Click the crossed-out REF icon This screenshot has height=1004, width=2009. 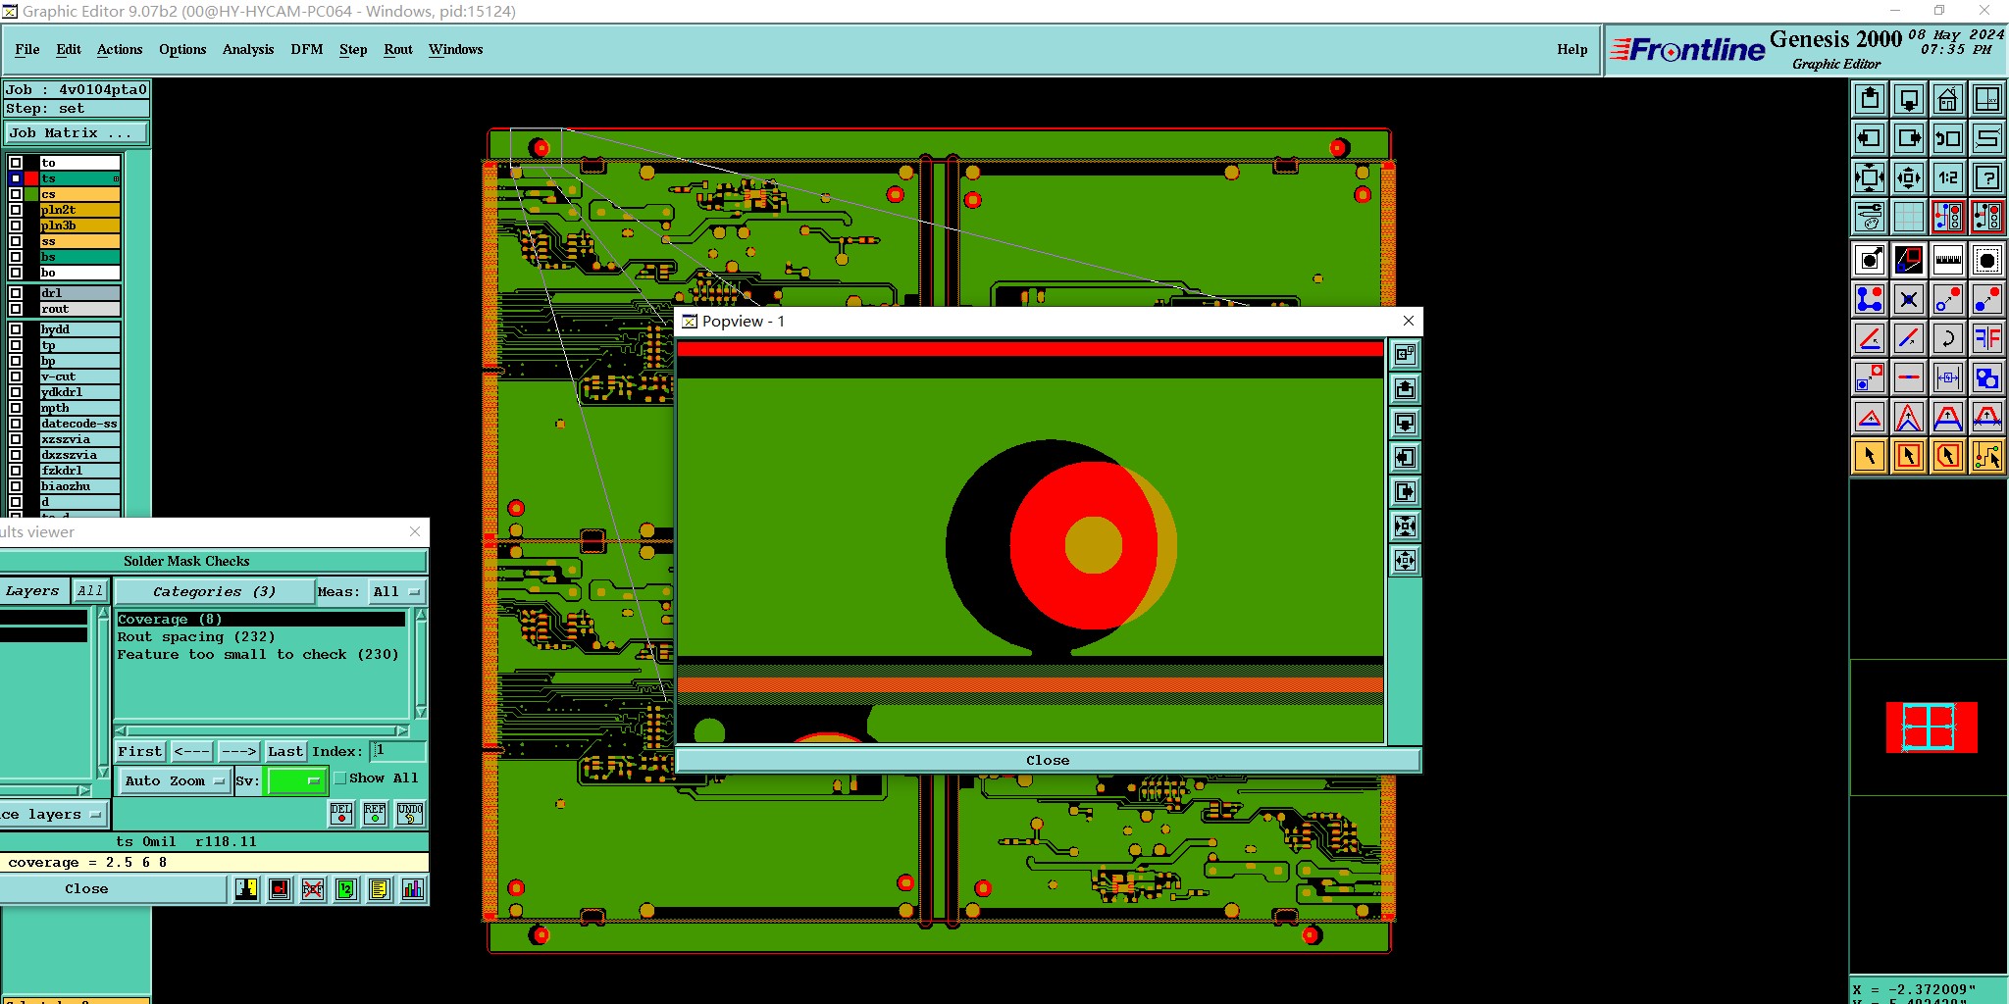click(x=313, y=889)
